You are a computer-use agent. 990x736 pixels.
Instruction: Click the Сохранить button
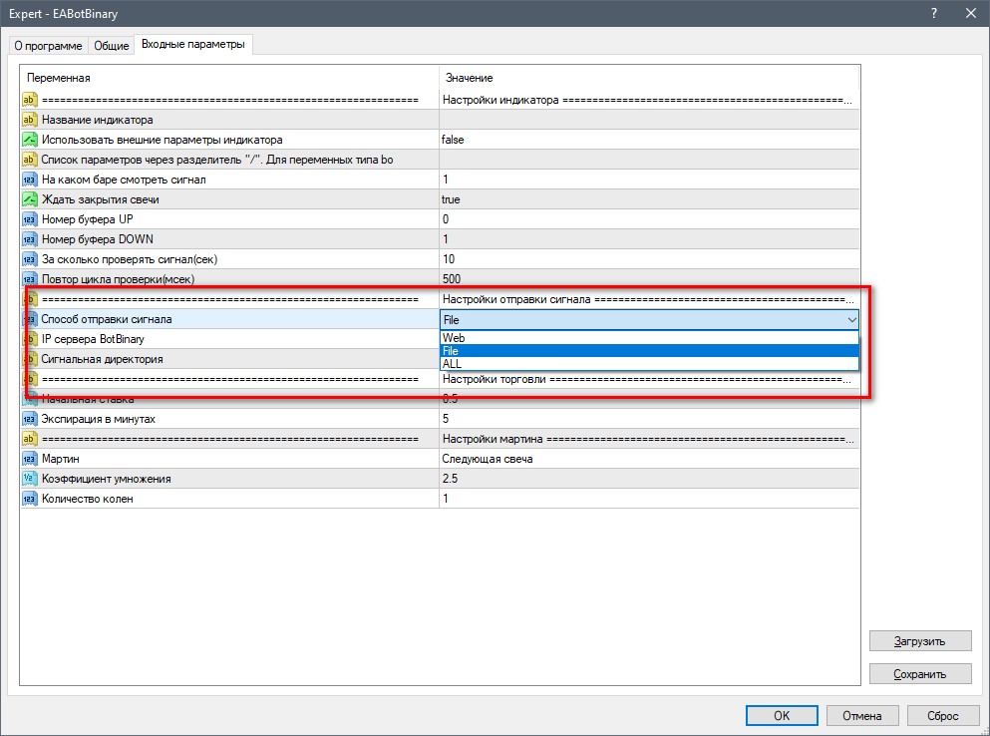pyautogui.click(x=920, y=674)
